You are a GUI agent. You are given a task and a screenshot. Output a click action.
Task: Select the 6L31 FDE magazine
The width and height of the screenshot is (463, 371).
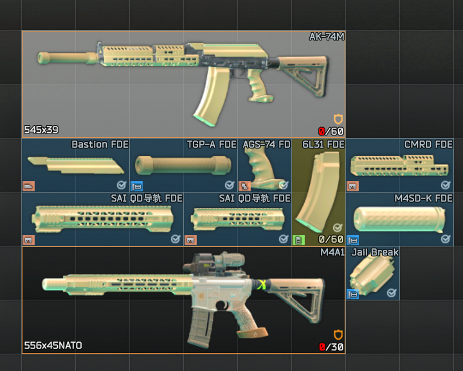click(x=318, y=193)
